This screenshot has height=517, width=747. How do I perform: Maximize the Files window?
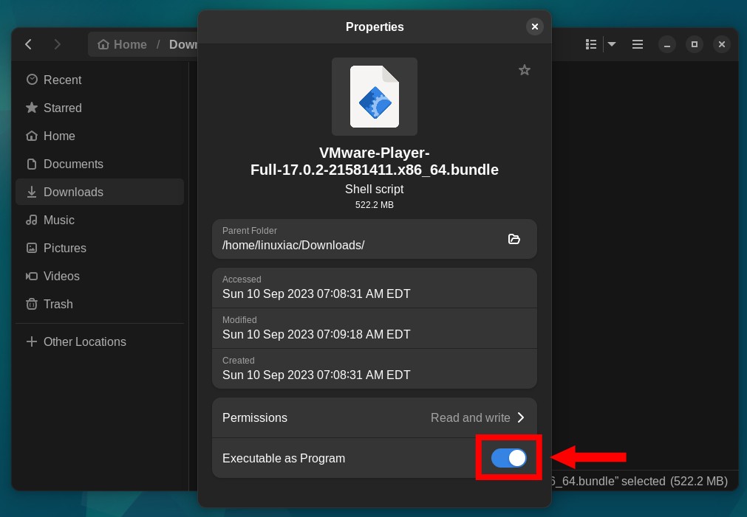694,44
